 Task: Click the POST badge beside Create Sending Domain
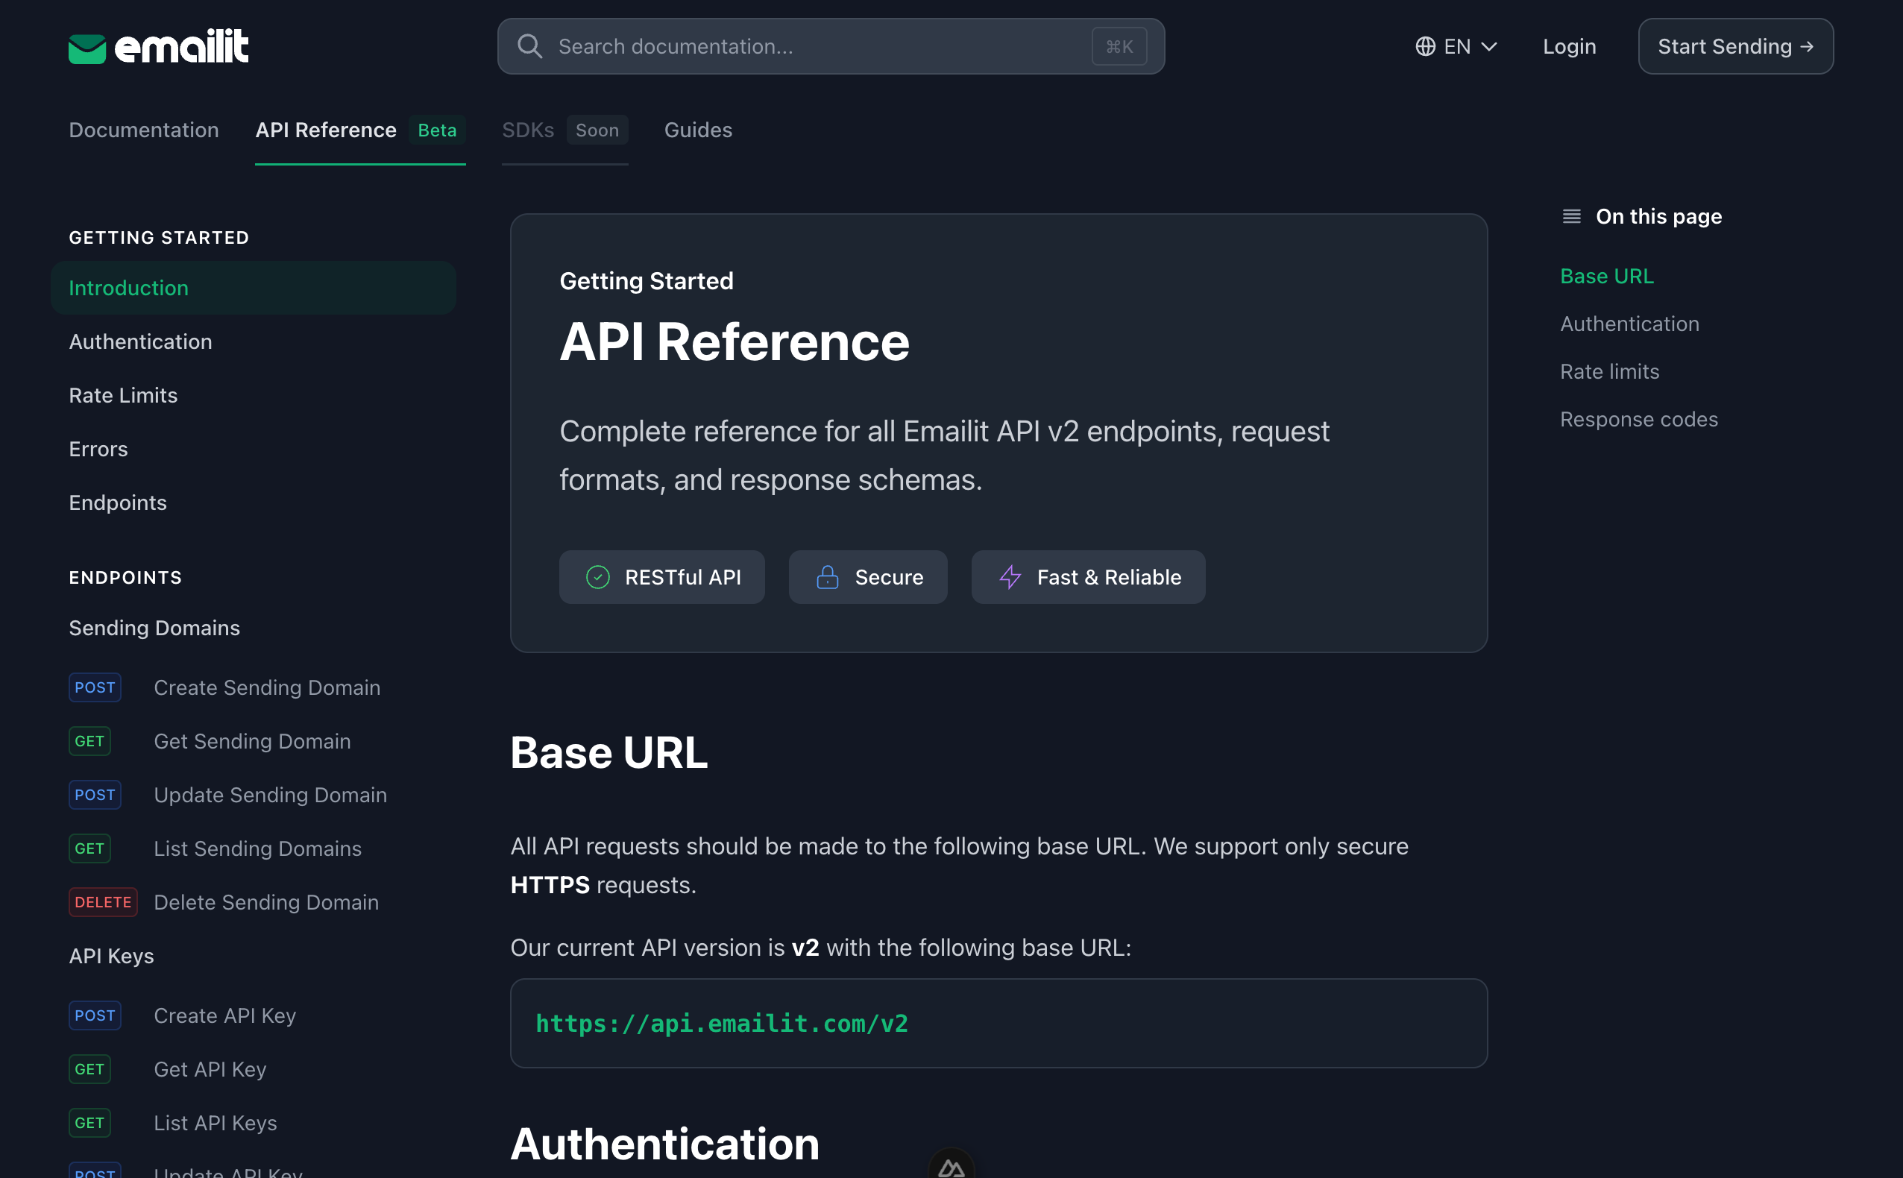(x=94, y=687)
